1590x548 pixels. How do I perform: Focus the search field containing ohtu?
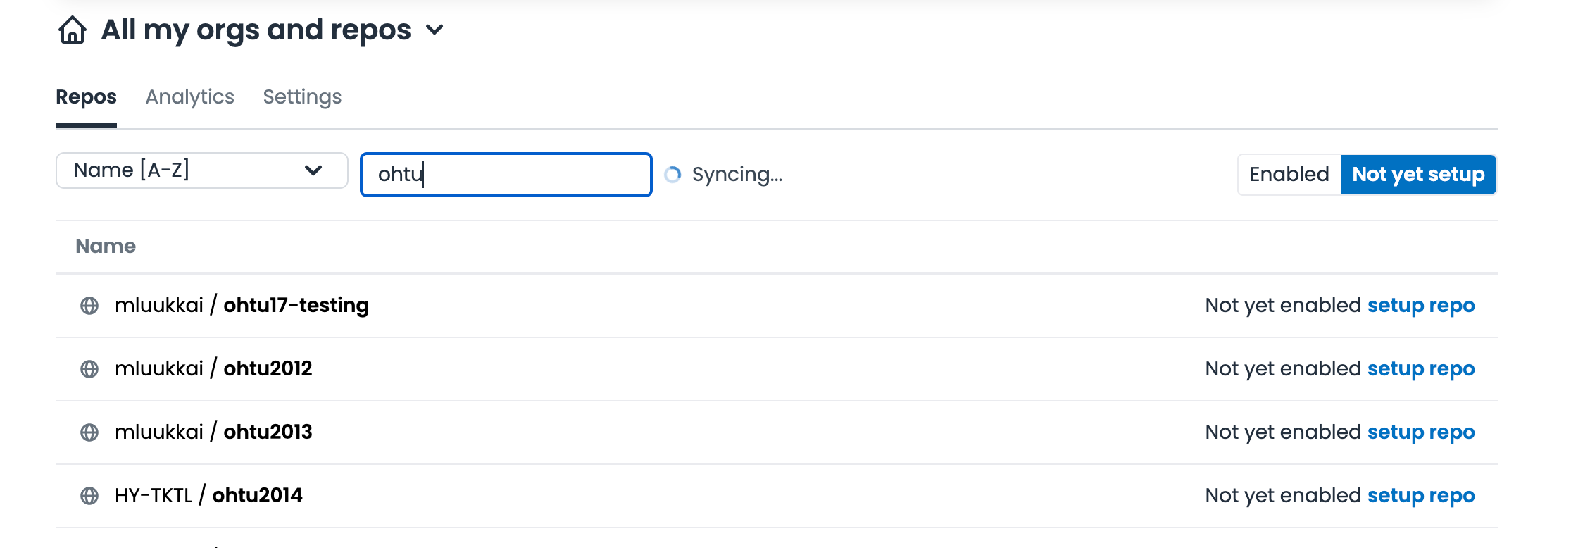pyautogui.click(x=506, y=175)
